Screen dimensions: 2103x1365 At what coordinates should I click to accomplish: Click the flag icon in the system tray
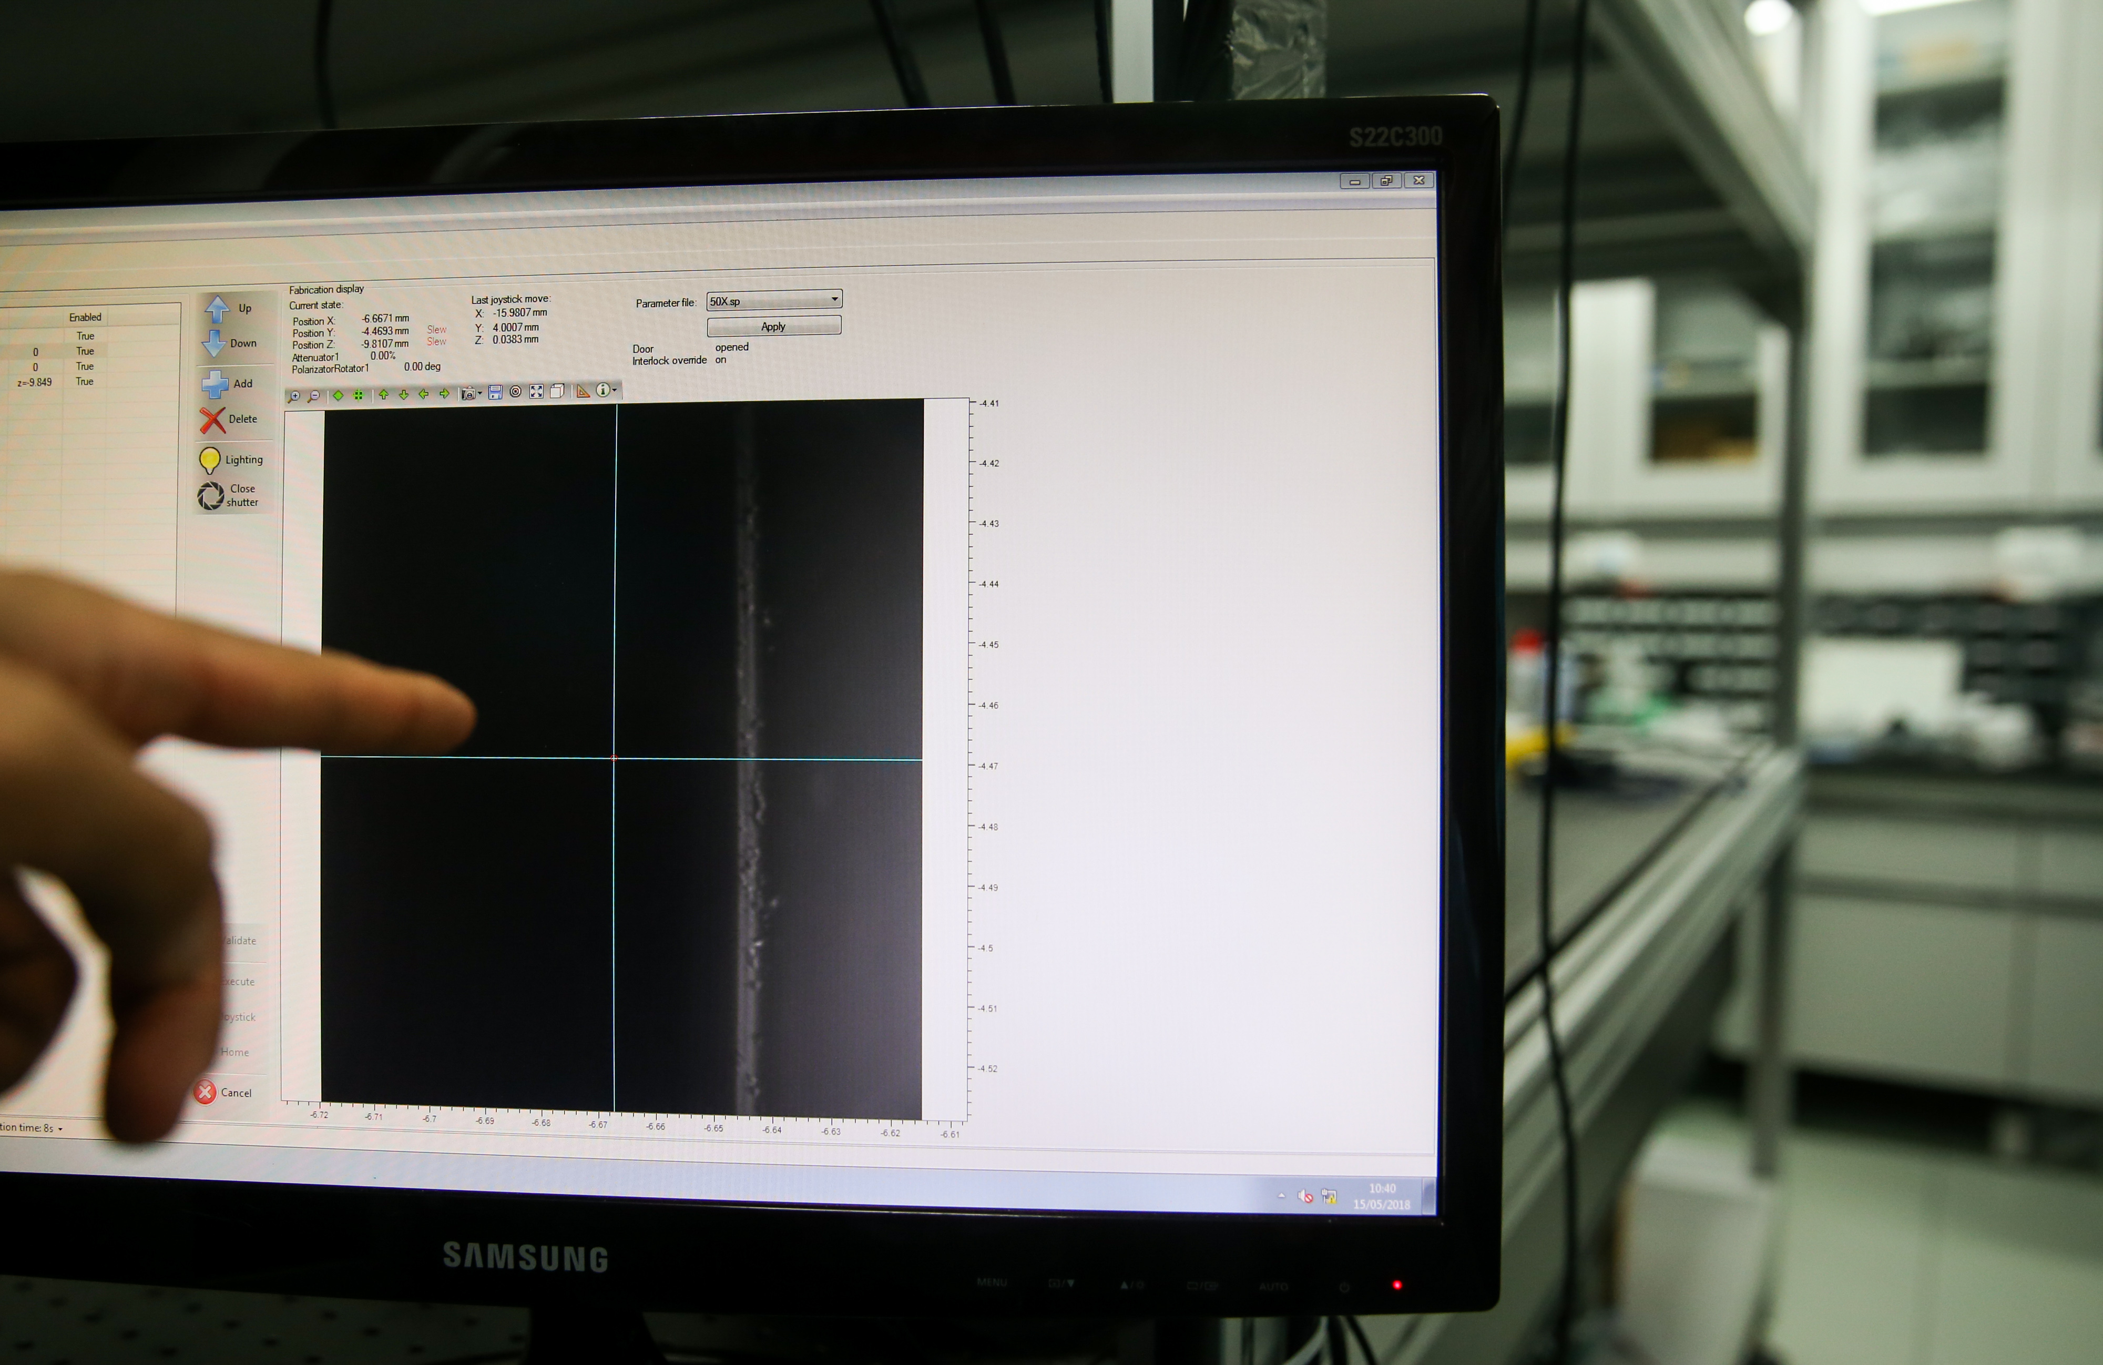pyautogui.click(x=1329, y=1197)
